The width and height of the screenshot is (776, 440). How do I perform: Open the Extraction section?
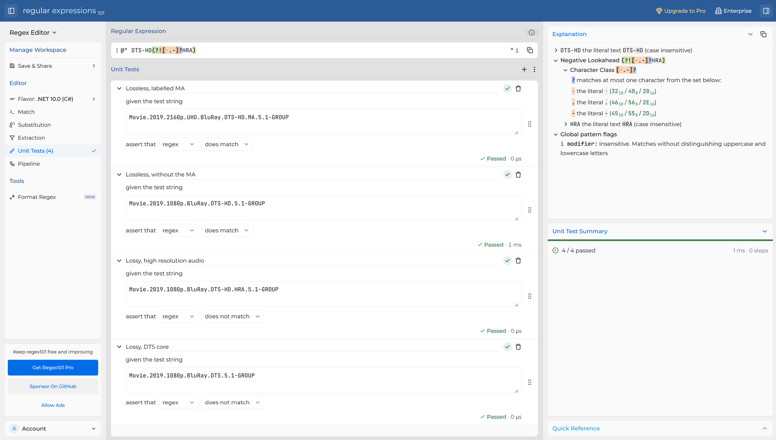(53, 138)
